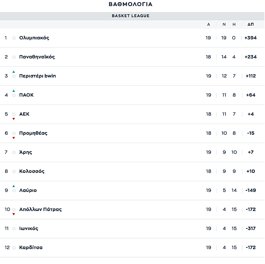Open the Καρδίτσα team link

click(31, 247)
